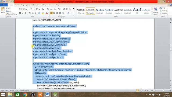Apply the No Spacing style
Viewport: 172px width, 97px height.
[90, 11]
